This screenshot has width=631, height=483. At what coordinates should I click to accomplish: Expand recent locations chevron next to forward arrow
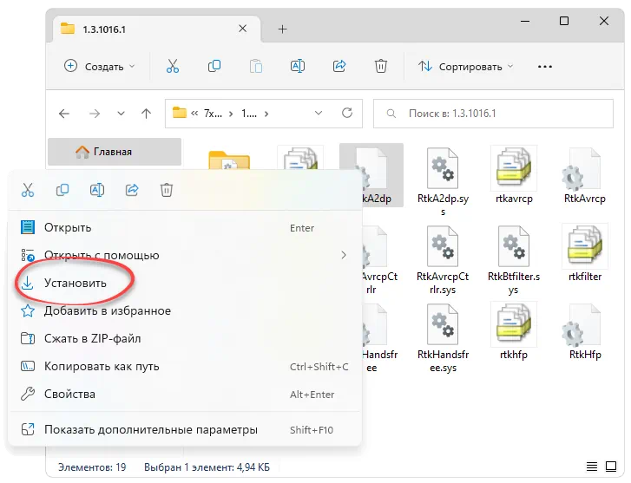pyautogui.click(x=121, y=114)
